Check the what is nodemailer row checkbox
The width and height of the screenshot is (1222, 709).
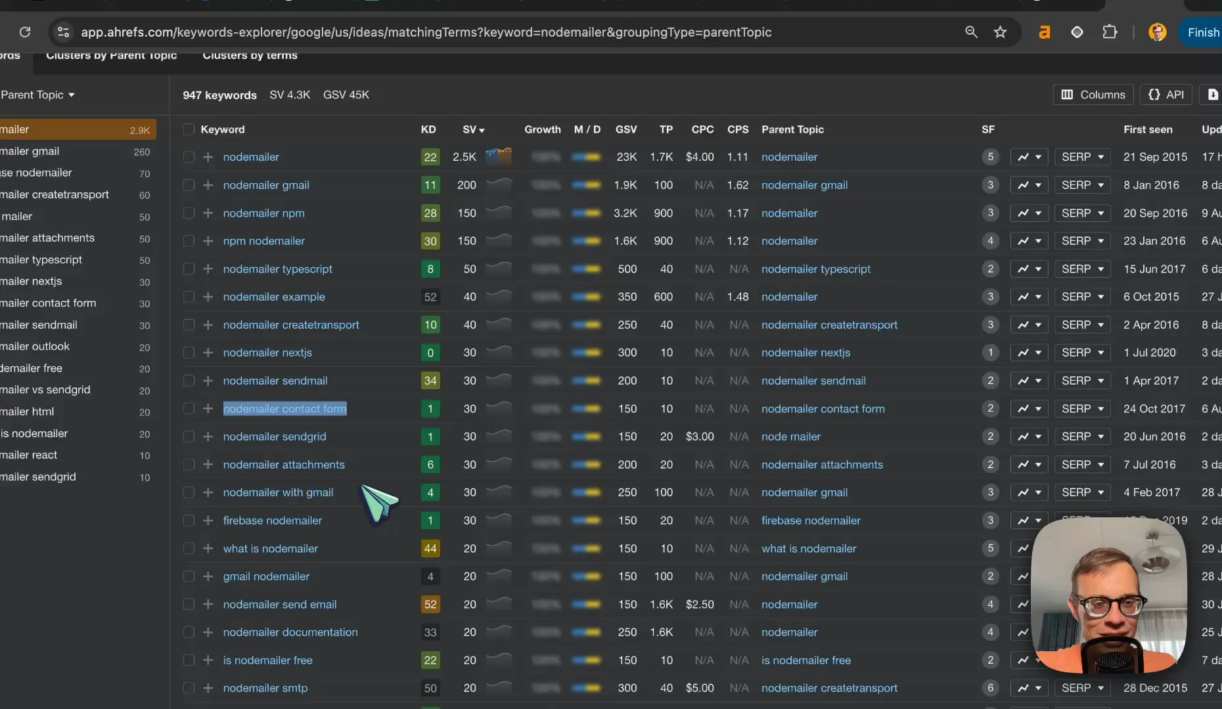(189, 548)
